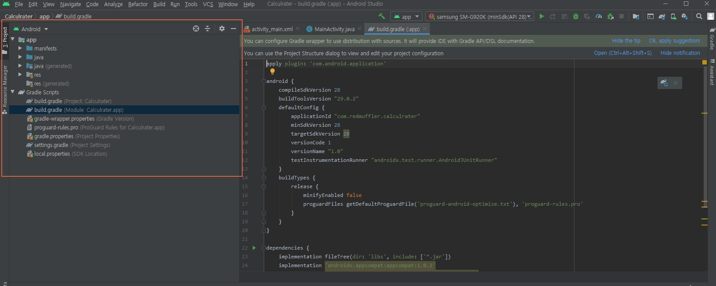Open the Refactor menu

(138, 4)
